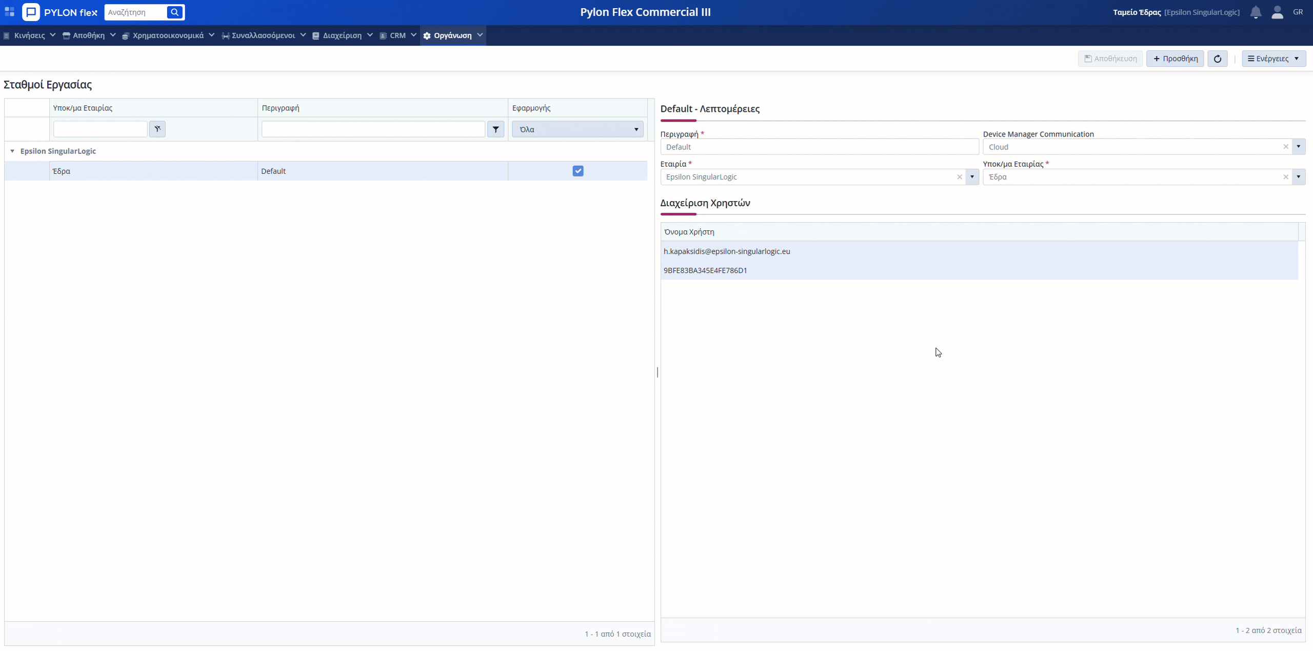Click the search magnifier button
Viewport: 1313px width, 651px height.
tap(174, 12)
